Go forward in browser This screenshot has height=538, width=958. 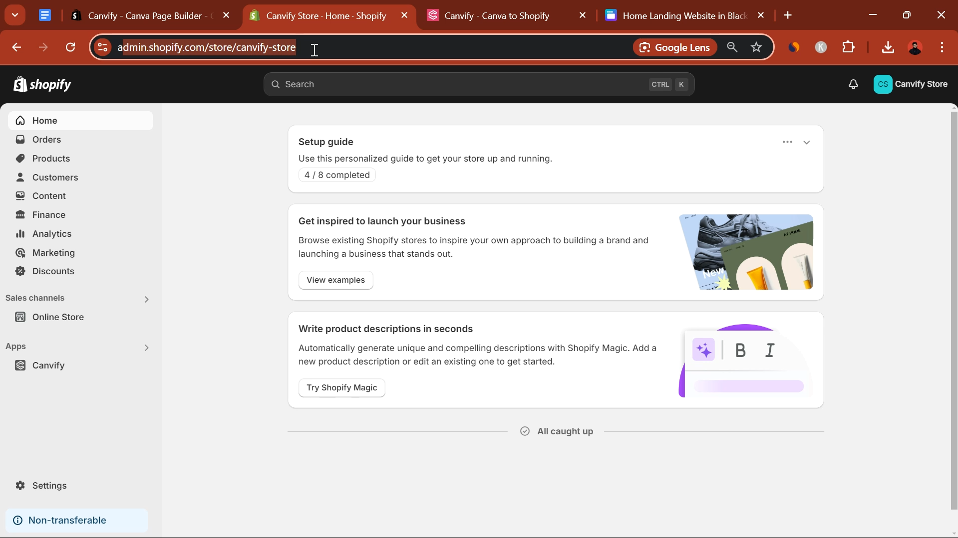tap(43, 47)
